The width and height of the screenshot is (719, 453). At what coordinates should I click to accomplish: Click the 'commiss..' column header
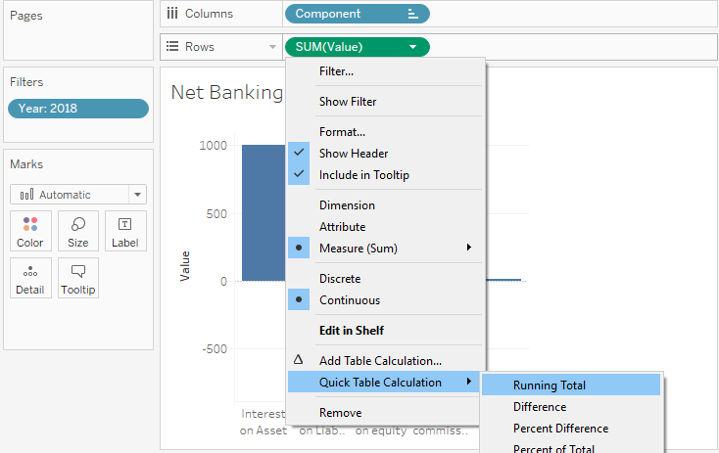pos(440,430)
